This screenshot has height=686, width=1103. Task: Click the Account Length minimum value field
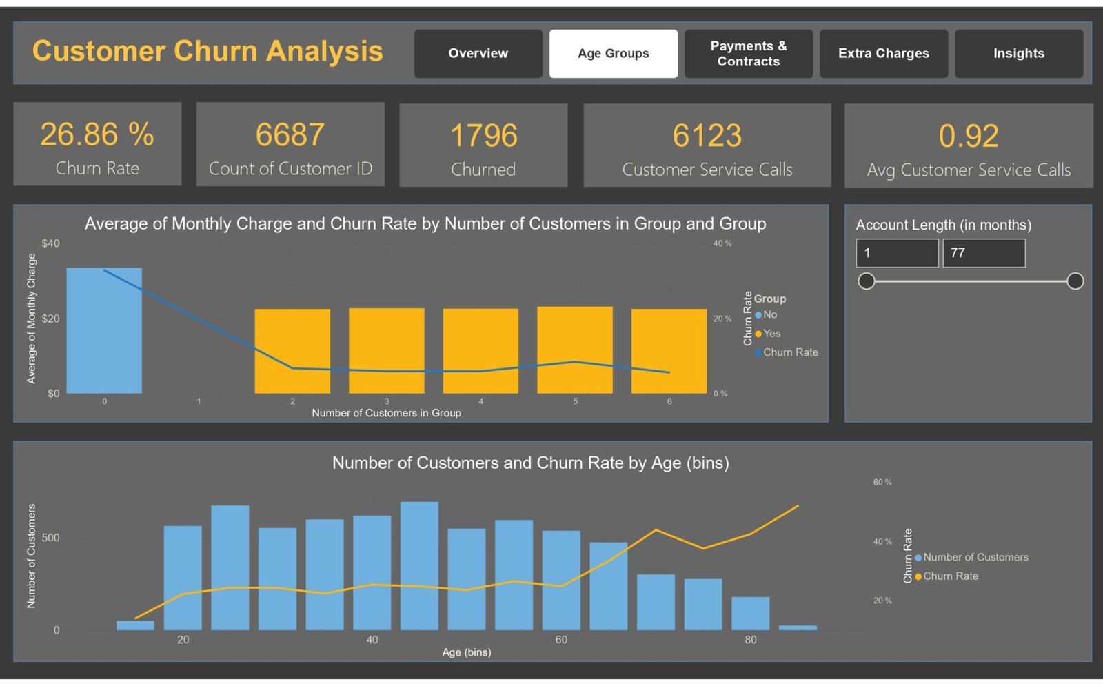point(896,253)
